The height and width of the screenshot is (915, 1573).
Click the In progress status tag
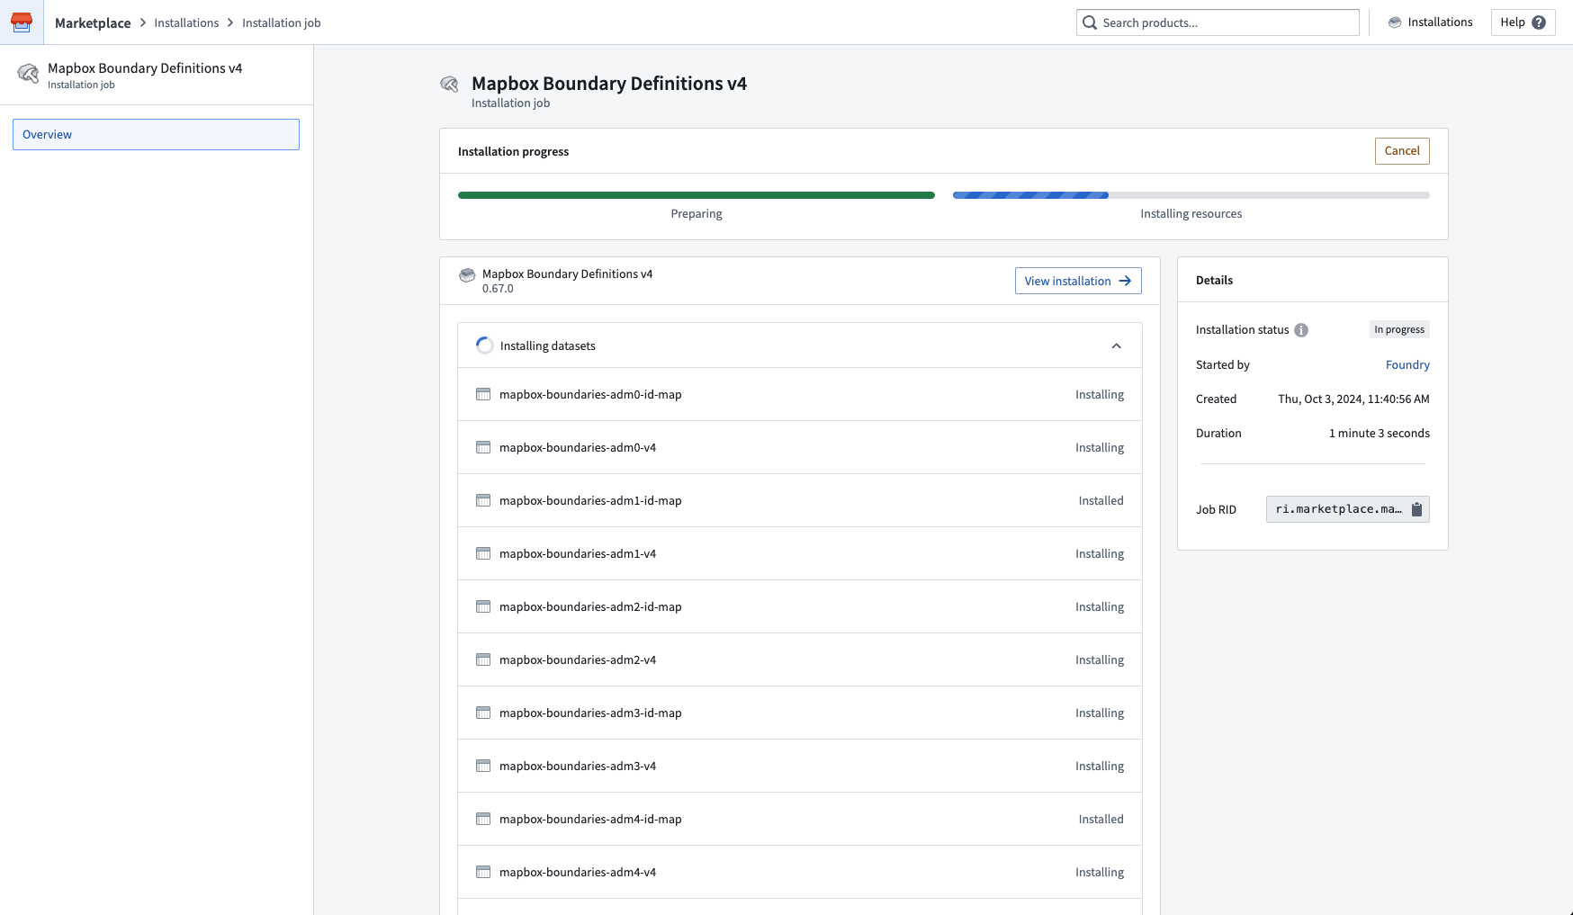coord(1399,329)
